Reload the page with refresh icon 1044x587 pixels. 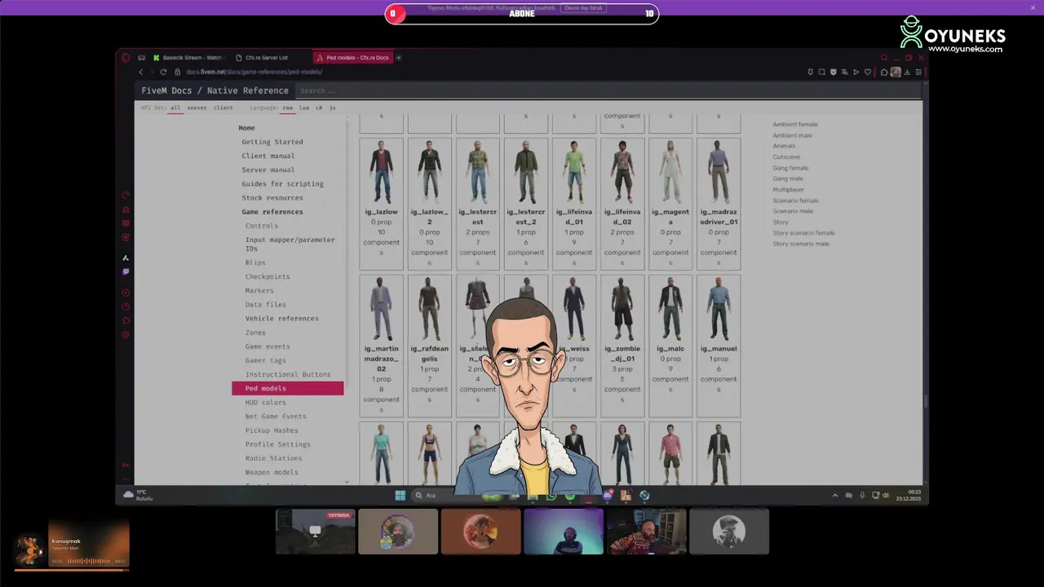click(x=163, y=72)
